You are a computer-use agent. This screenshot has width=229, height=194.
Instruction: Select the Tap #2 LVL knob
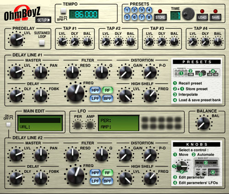(x=106, y=41)
